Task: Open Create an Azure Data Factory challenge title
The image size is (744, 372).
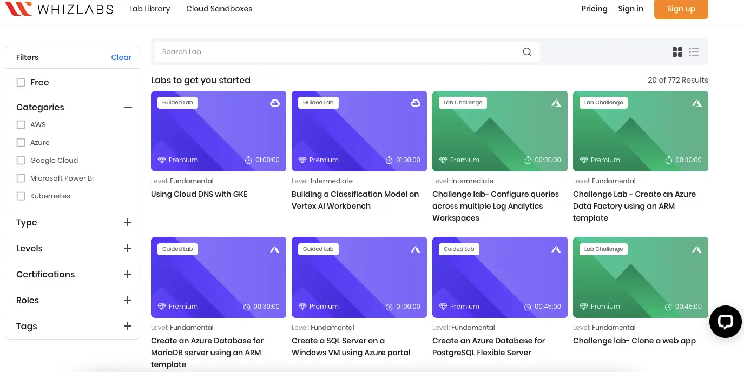Action: coord(634,206)
